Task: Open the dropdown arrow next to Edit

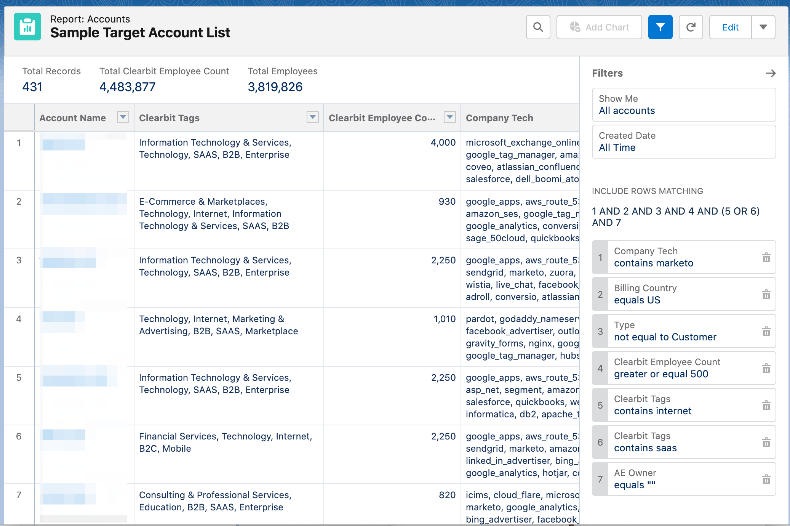Action: point(763,27)
